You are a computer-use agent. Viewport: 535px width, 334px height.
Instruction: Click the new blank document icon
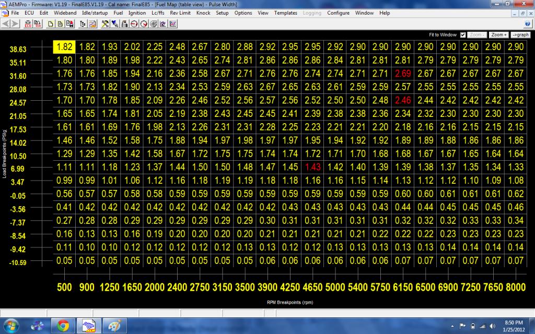click(51, 24)
